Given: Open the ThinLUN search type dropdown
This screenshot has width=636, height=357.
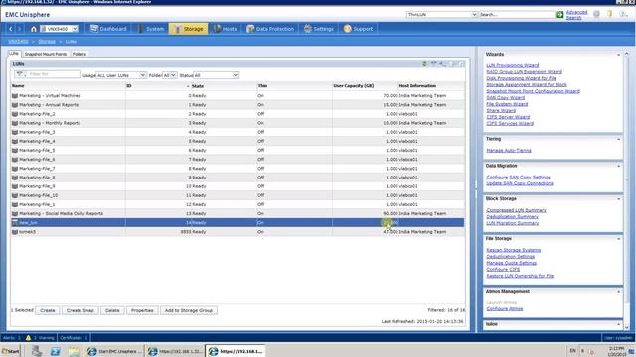Looking at the screenshot, I should (441, 15).
